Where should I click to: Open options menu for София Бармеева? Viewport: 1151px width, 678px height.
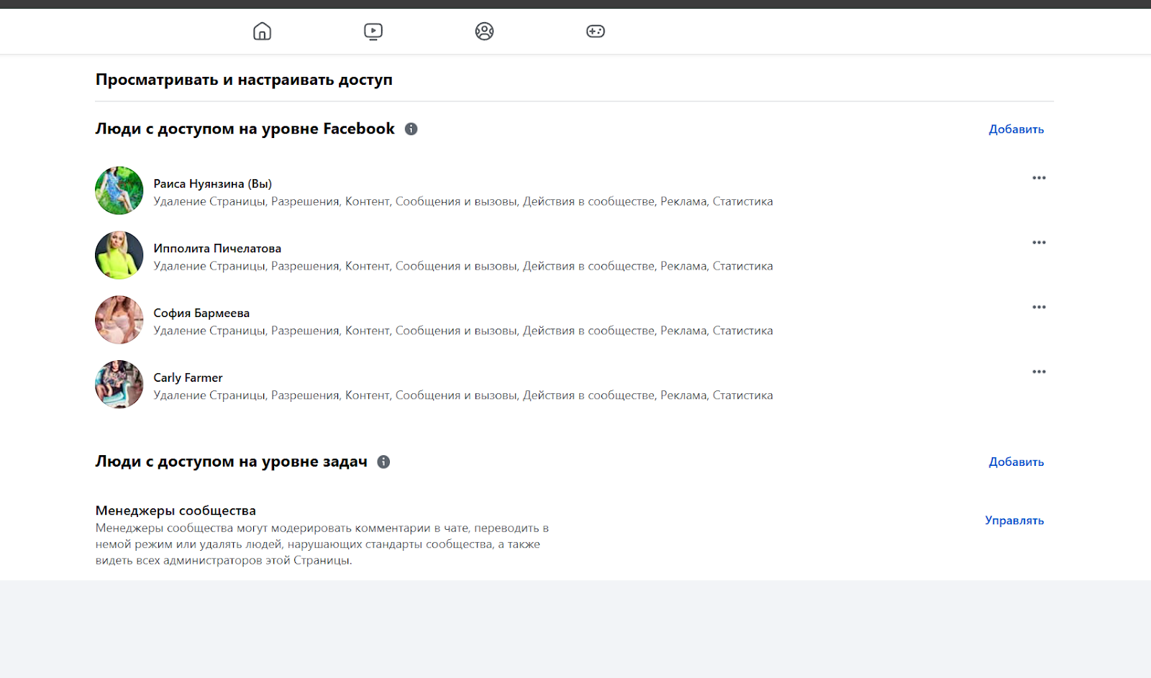coord(1039,307)
